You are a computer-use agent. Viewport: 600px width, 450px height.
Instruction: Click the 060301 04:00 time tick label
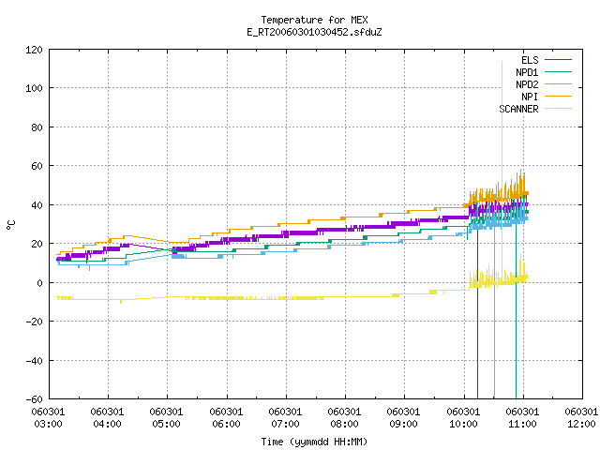pyautogui.click(x=107, y=418)
